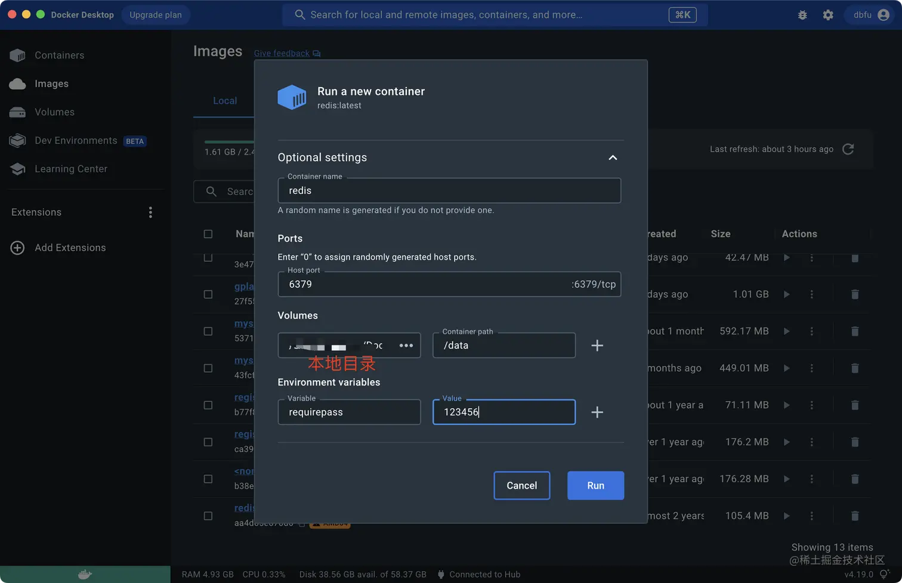Open more actions for 105.4 MB image
Screen dimensions: 902x583
pos(811,516)
